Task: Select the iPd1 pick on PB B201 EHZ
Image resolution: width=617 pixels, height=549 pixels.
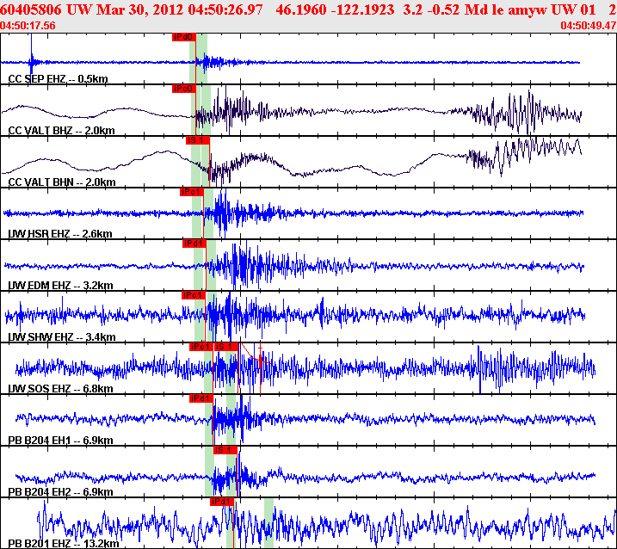Action: point(222,502)
